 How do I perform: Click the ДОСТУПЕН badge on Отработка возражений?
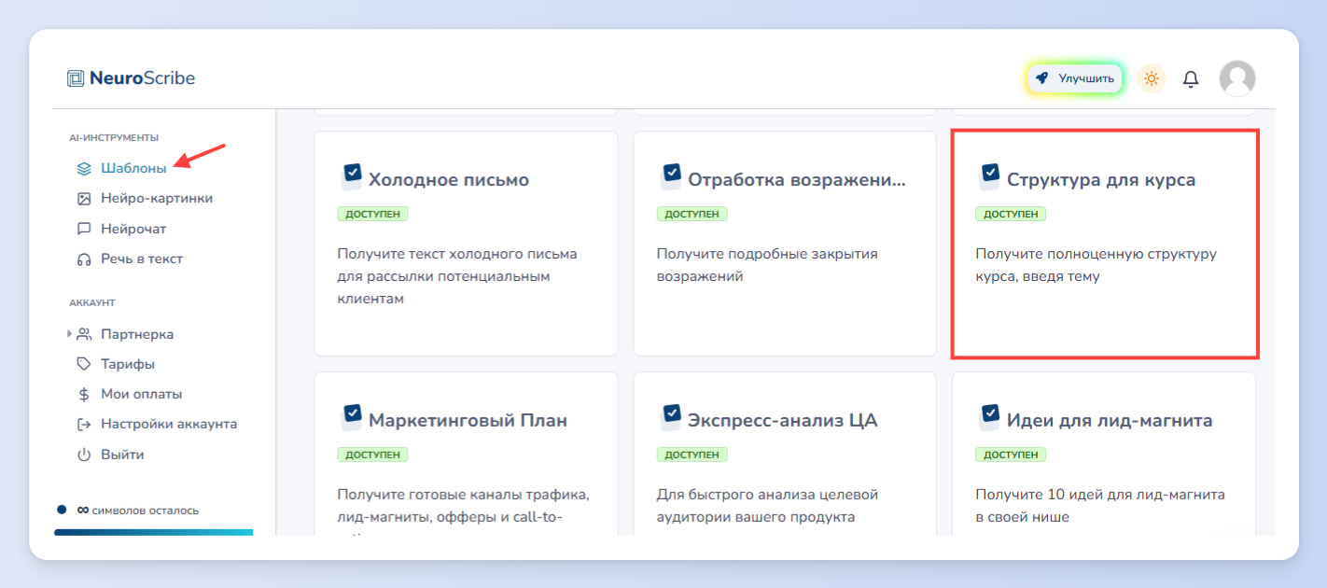point(691,214)
